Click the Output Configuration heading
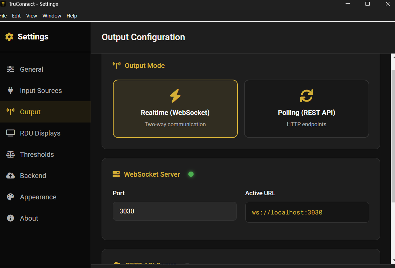 [x=143, y=37]
